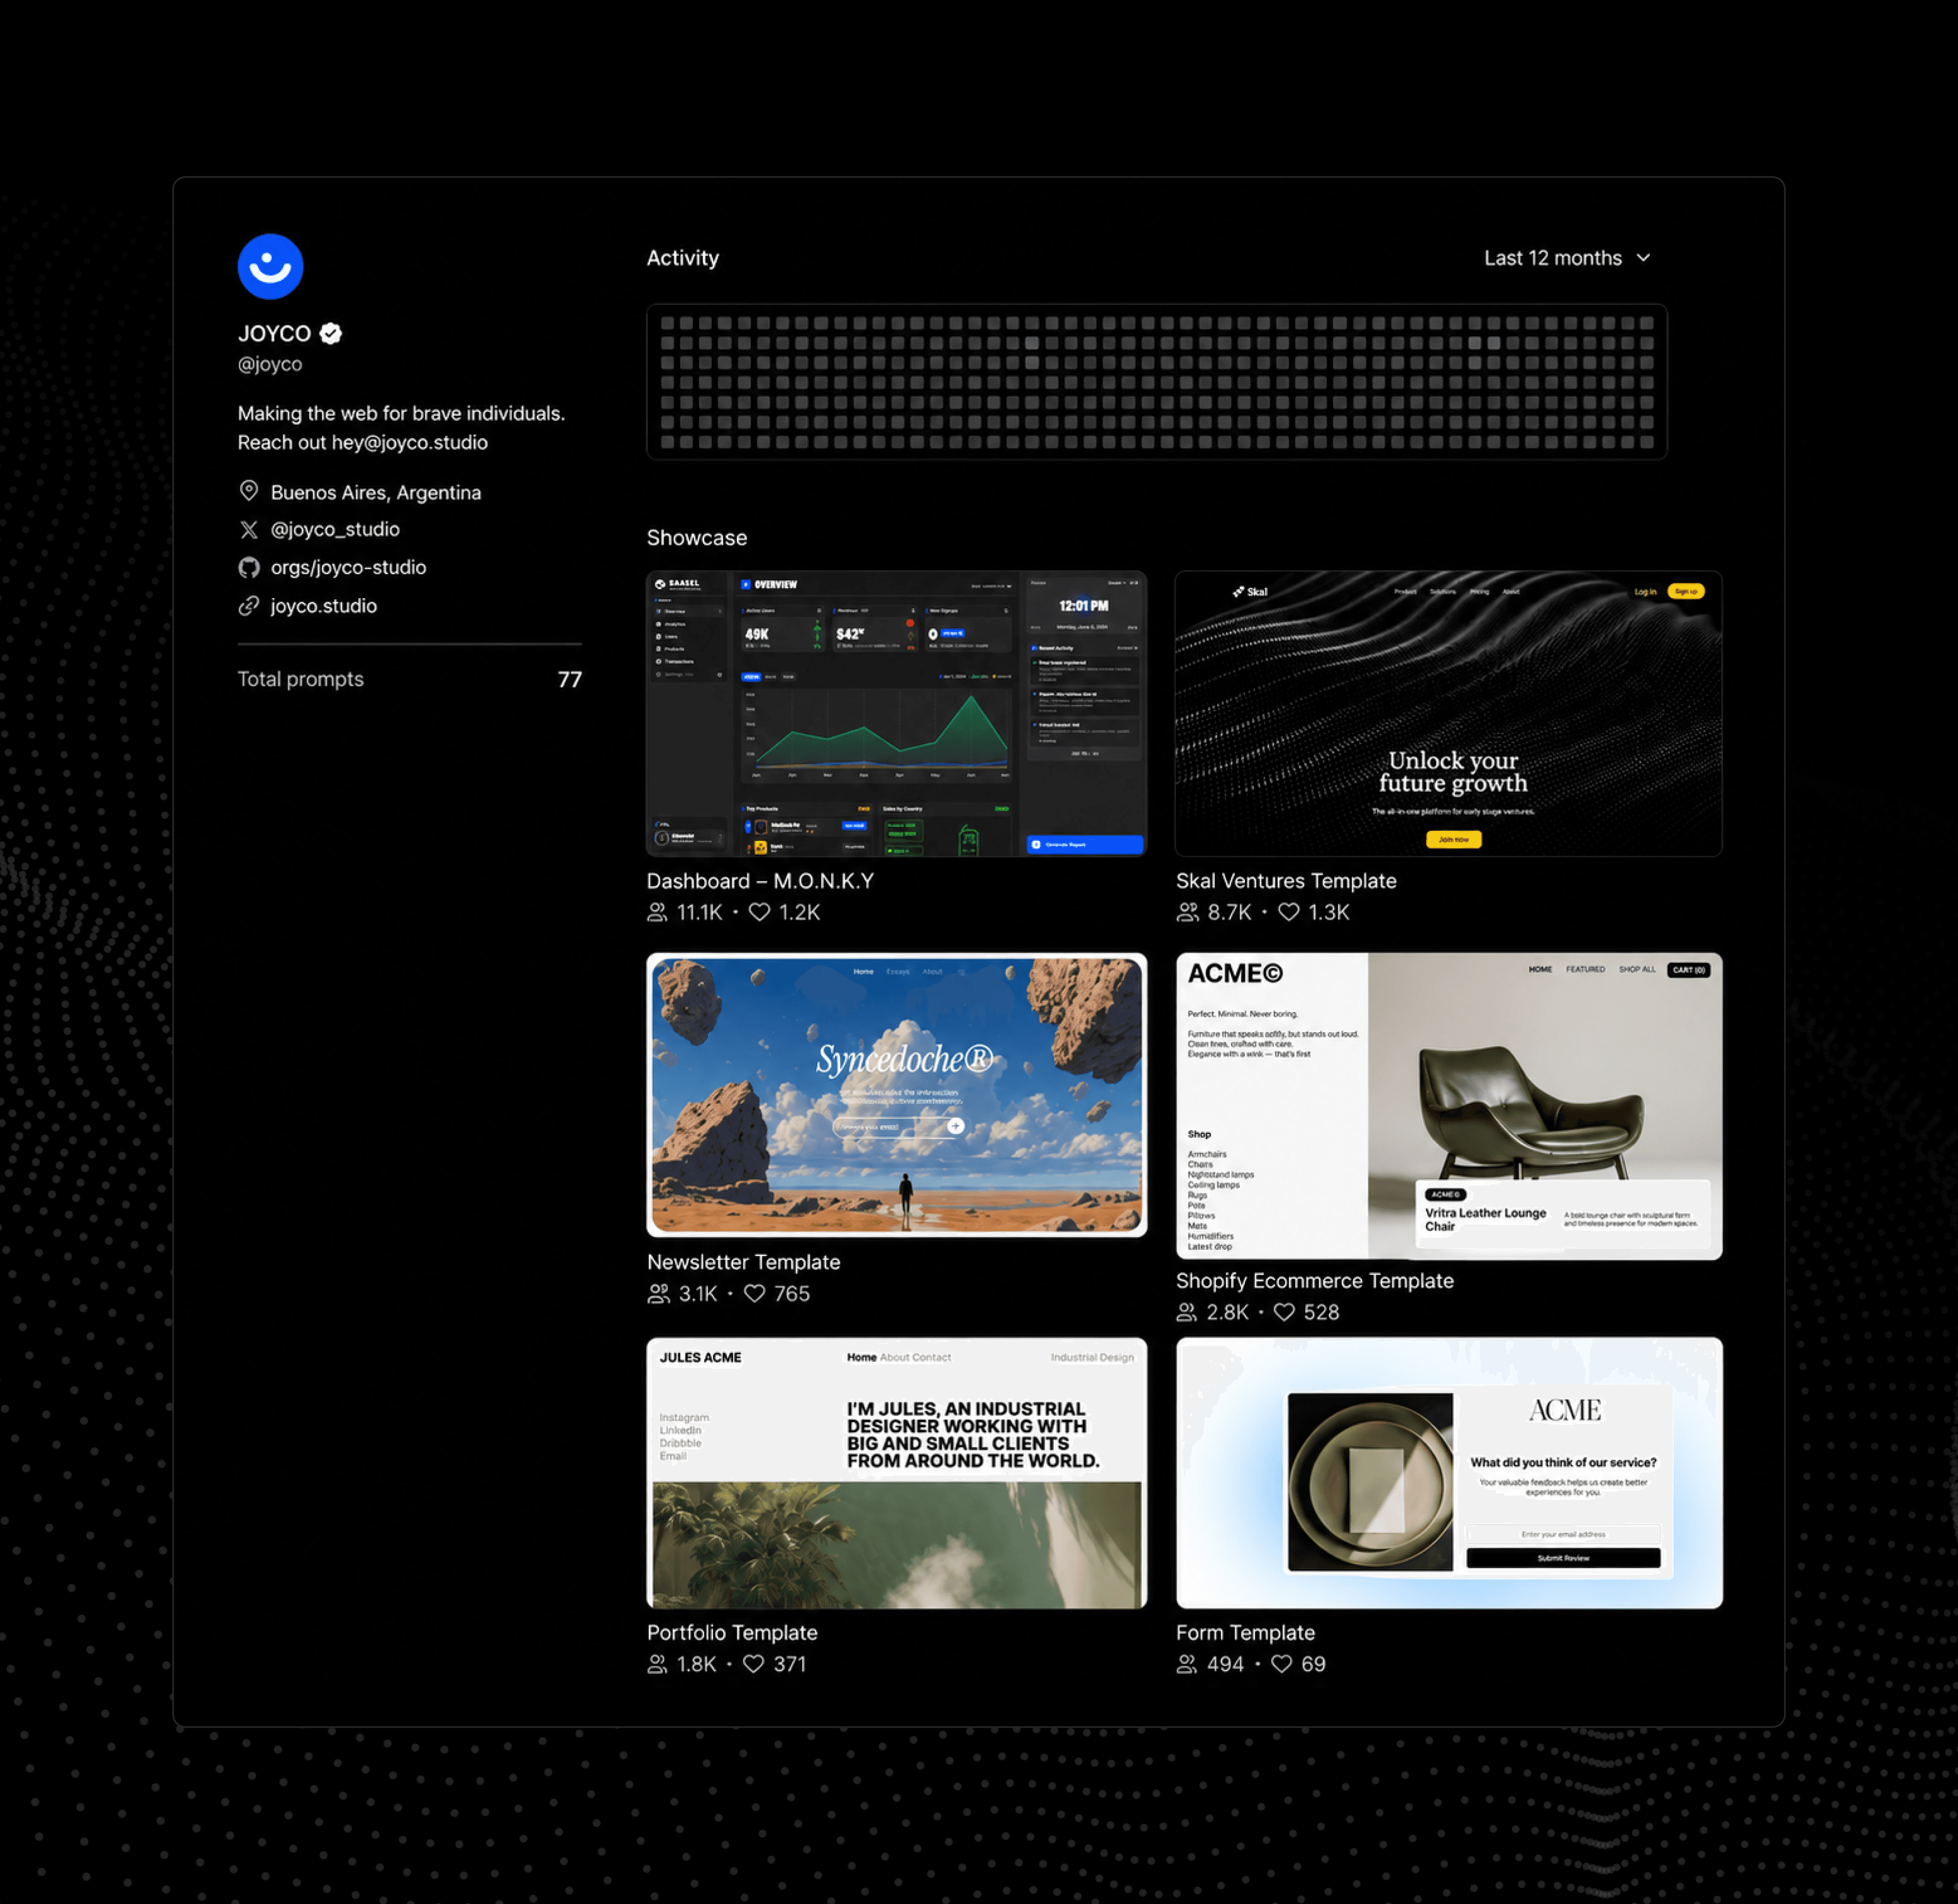Viewport: 1958px width, 1904px height.
Task: Click the users icon under Skal Ventures Template
Action: point(1187,912)
